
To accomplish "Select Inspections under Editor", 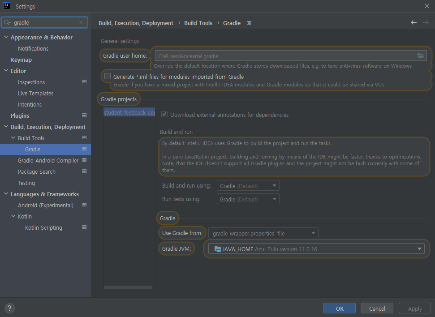I will (31, 82).
